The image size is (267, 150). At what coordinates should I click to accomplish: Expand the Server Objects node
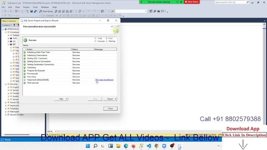pos(5,102)
